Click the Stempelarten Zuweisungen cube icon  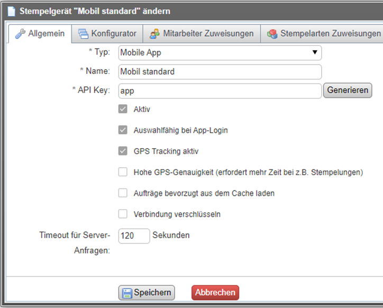coord(272,34)
